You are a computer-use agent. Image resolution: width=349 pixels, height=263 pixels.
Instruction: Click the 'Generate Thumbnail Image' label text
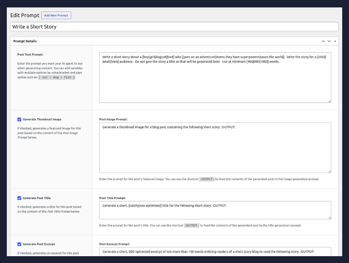tap(42, 119)
